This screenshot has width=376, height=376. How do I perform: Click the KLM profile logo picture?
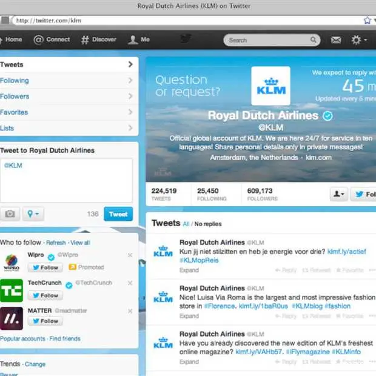tap(270, 86)
